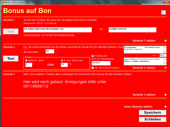Click the 'Vorraussetzung: ein Verkauf mit Kundenbindung' text
This screenshot has width=170, height=127.
49,35
